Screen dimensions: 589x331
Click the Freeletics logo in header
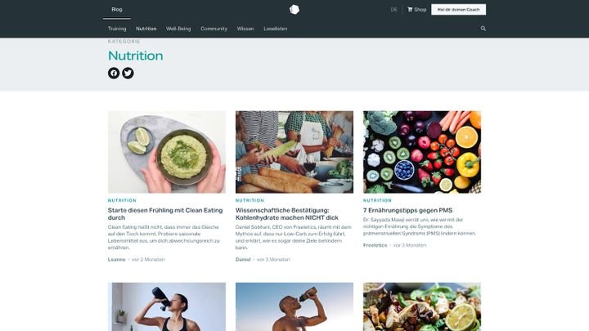(294, 9)
